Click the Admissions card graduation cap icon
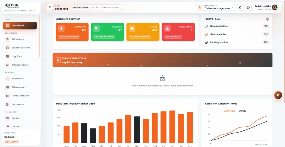Screen dimensions: 285x147 (x=61, y=29)
